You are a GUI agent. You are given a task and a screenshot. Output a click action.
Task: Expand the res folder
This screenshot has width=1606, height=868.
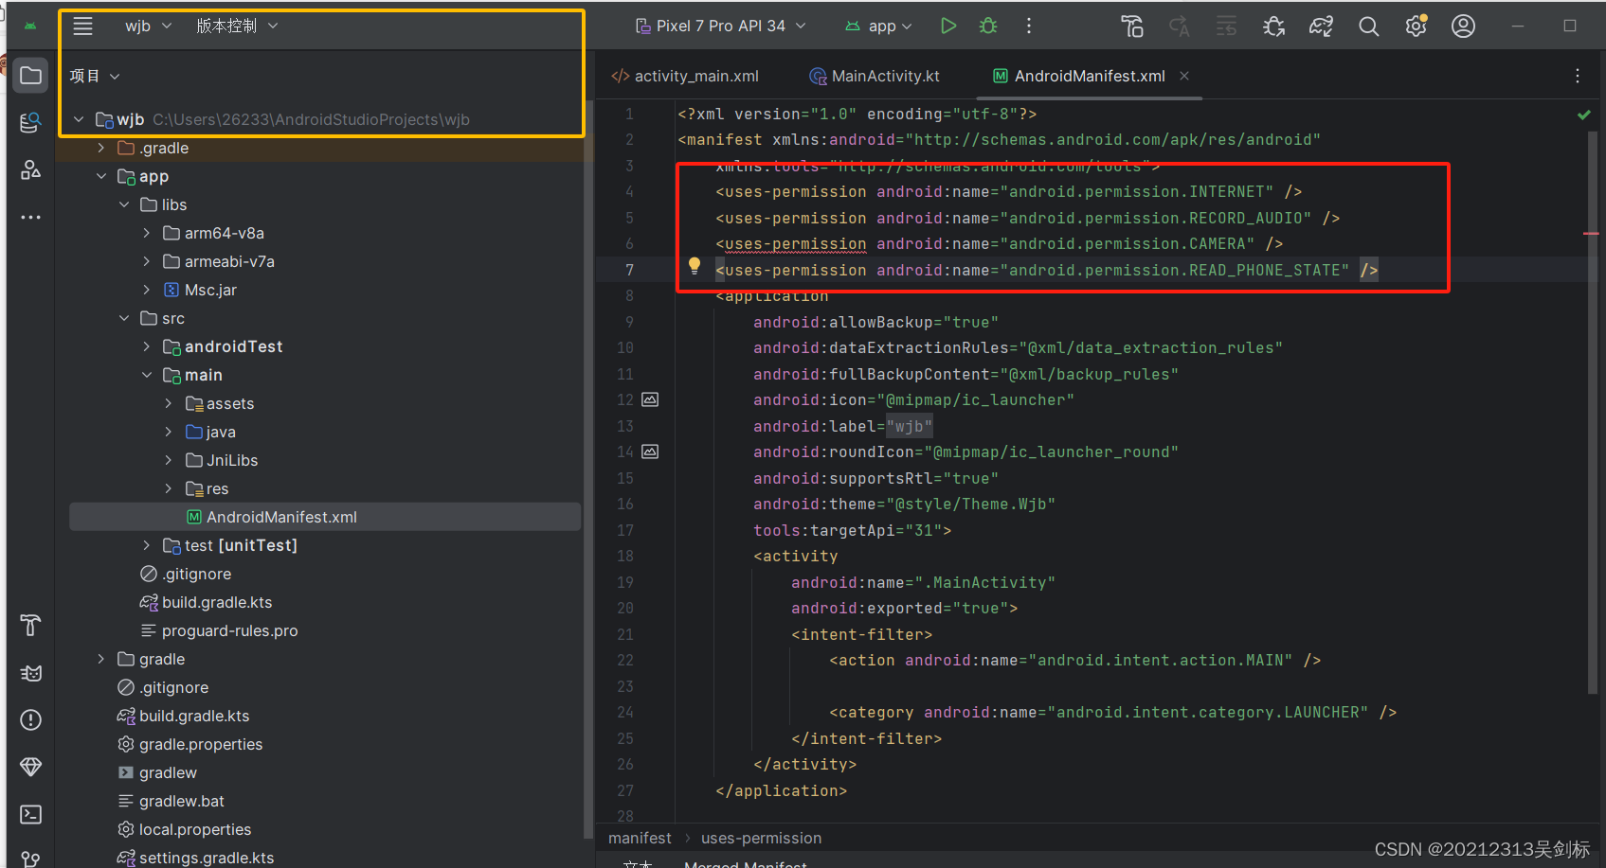169,488
